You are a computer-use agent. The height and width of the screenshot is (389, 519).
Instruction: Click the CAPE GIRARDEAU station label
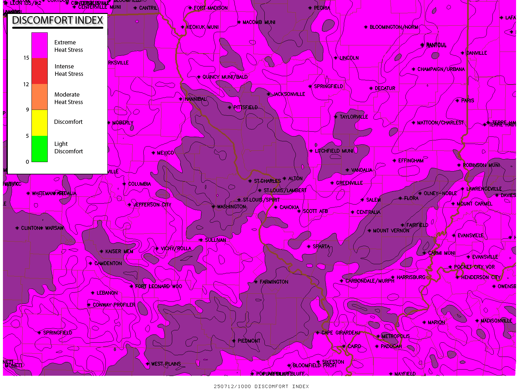pyautogui.click(x=341, y=333)
